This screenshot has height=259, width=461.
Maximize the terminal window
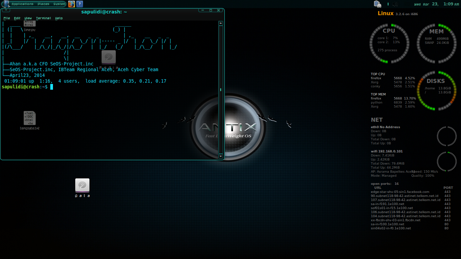[211, 10]
